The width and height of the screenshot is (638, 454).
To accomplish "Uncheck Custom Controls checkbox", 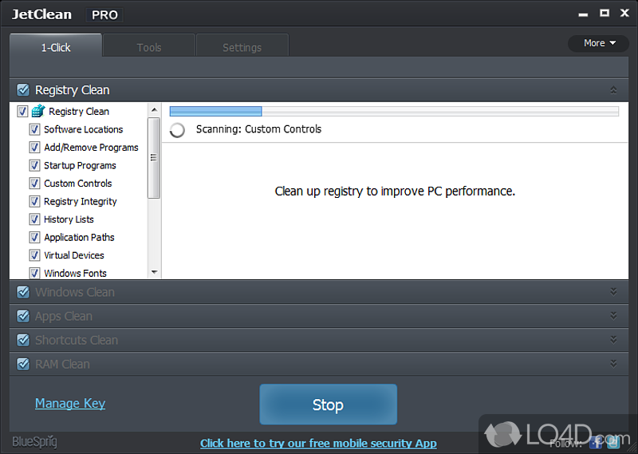I will [34, 184].
